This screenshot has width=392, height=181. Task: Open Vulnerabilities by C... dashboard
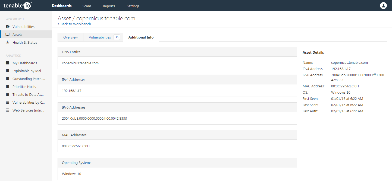pos(29,102)
